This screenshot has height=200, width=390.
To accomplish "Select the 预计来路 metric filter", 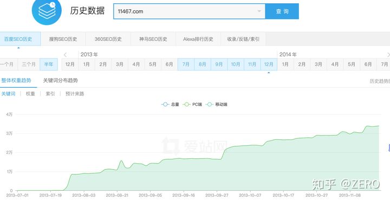I will (75, 94).
